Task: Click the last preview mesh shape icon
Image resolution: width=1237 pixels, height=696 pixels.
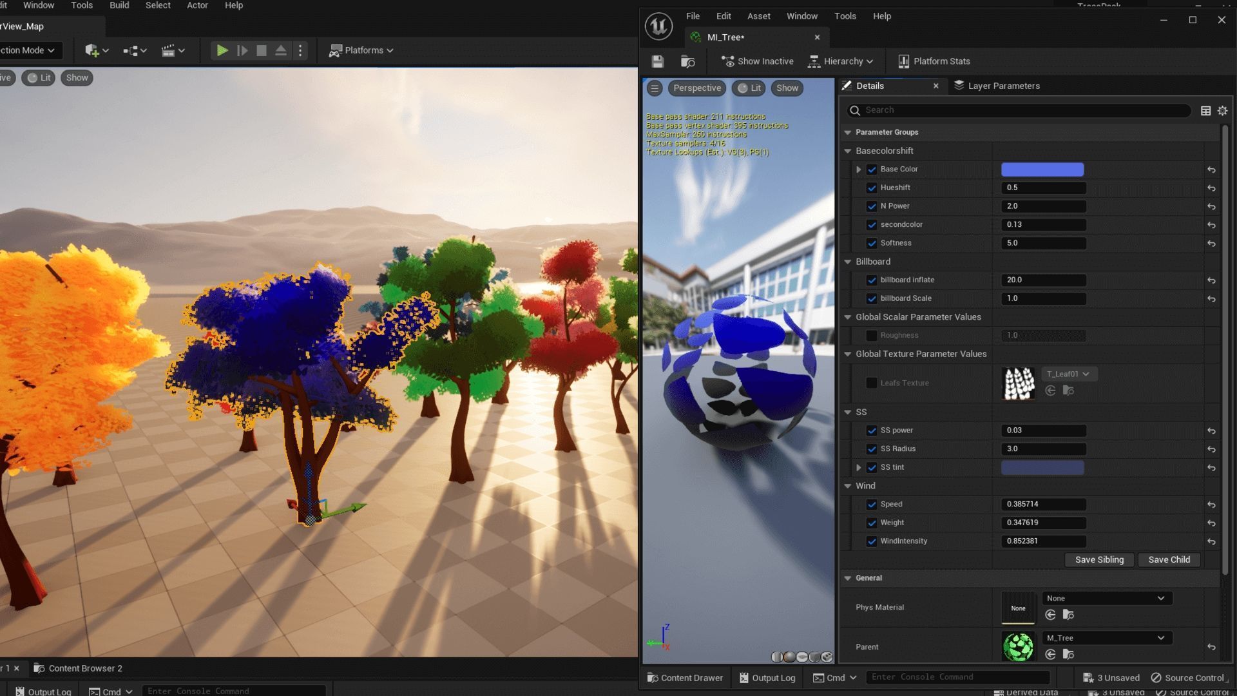Action: 827,657
